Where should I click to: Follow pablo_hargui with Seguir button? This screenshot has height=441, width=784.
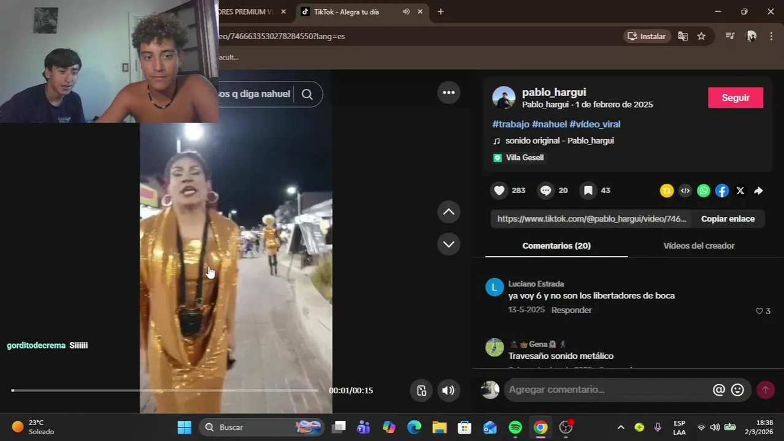pos(736,98)
